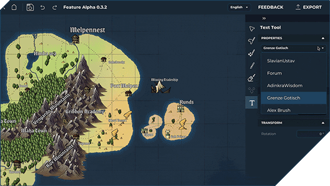Choose the terrain landmass drawing tool
The height and width of the screenshot is (186, 330).
pyautogui.click(x=252, y=40)
